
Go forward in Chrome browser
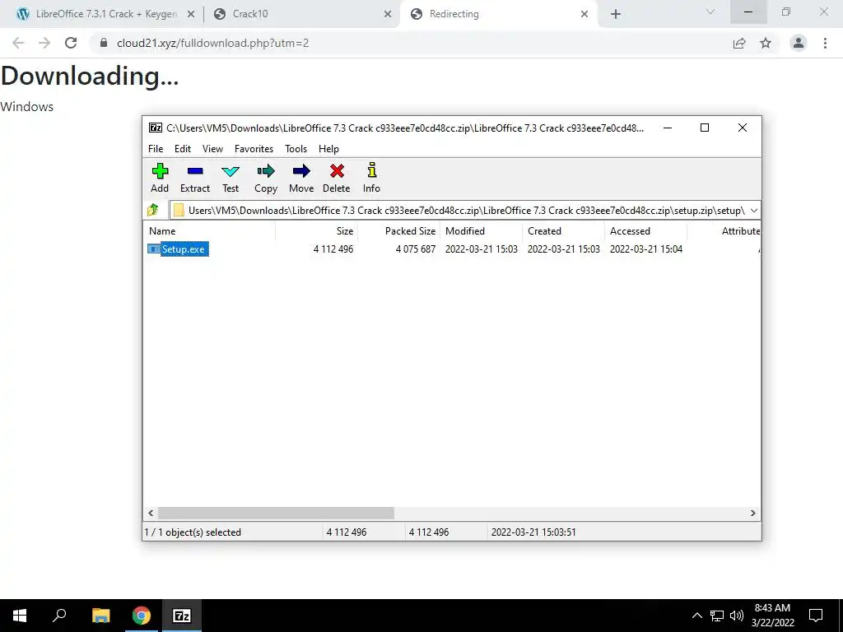pos(44,43)
